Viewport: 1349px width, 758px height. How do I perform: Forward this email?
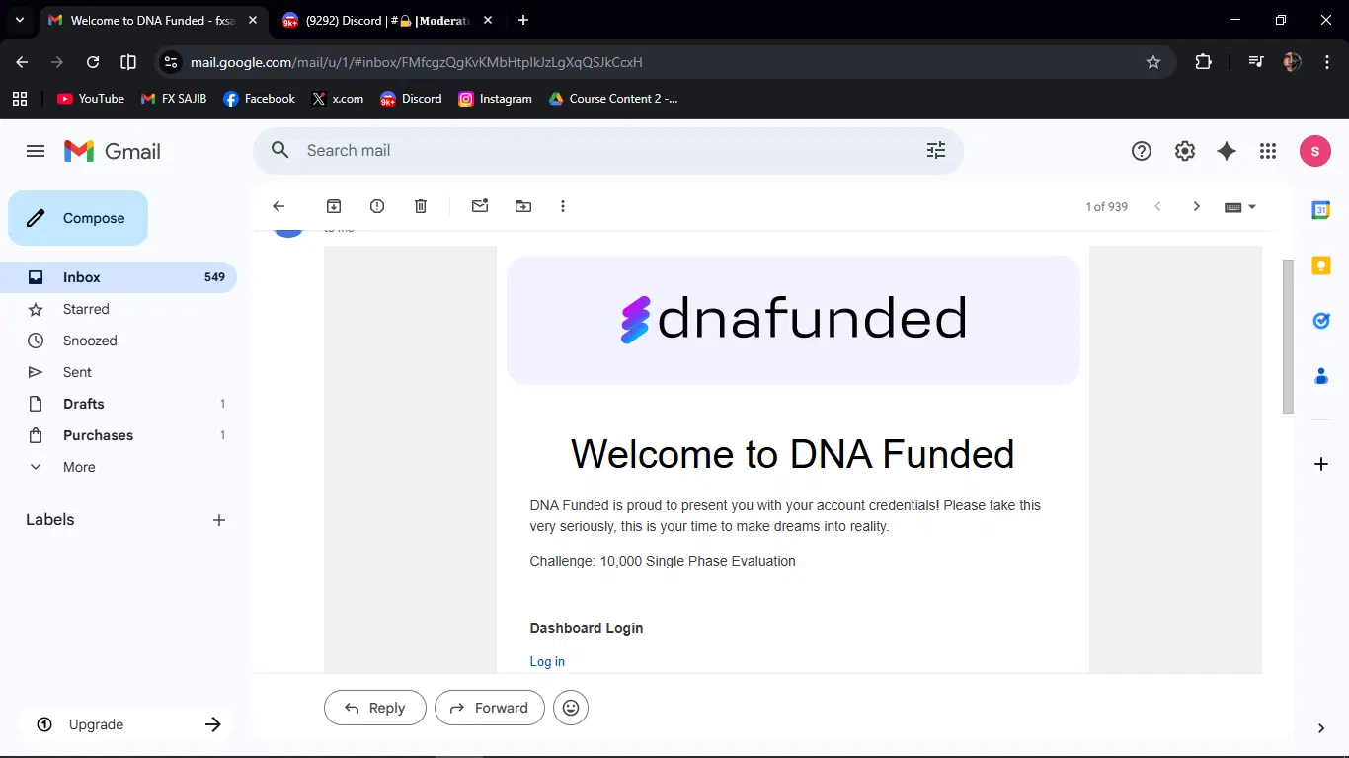(x=490, y=708)
